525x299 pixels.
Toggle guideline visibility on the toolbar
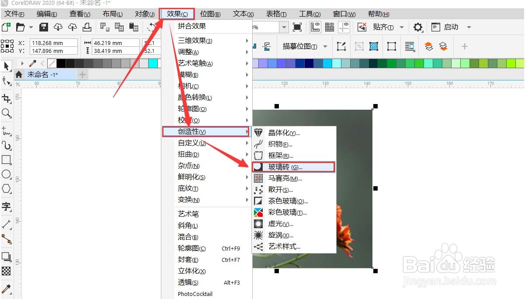click(x=344, y=27)
